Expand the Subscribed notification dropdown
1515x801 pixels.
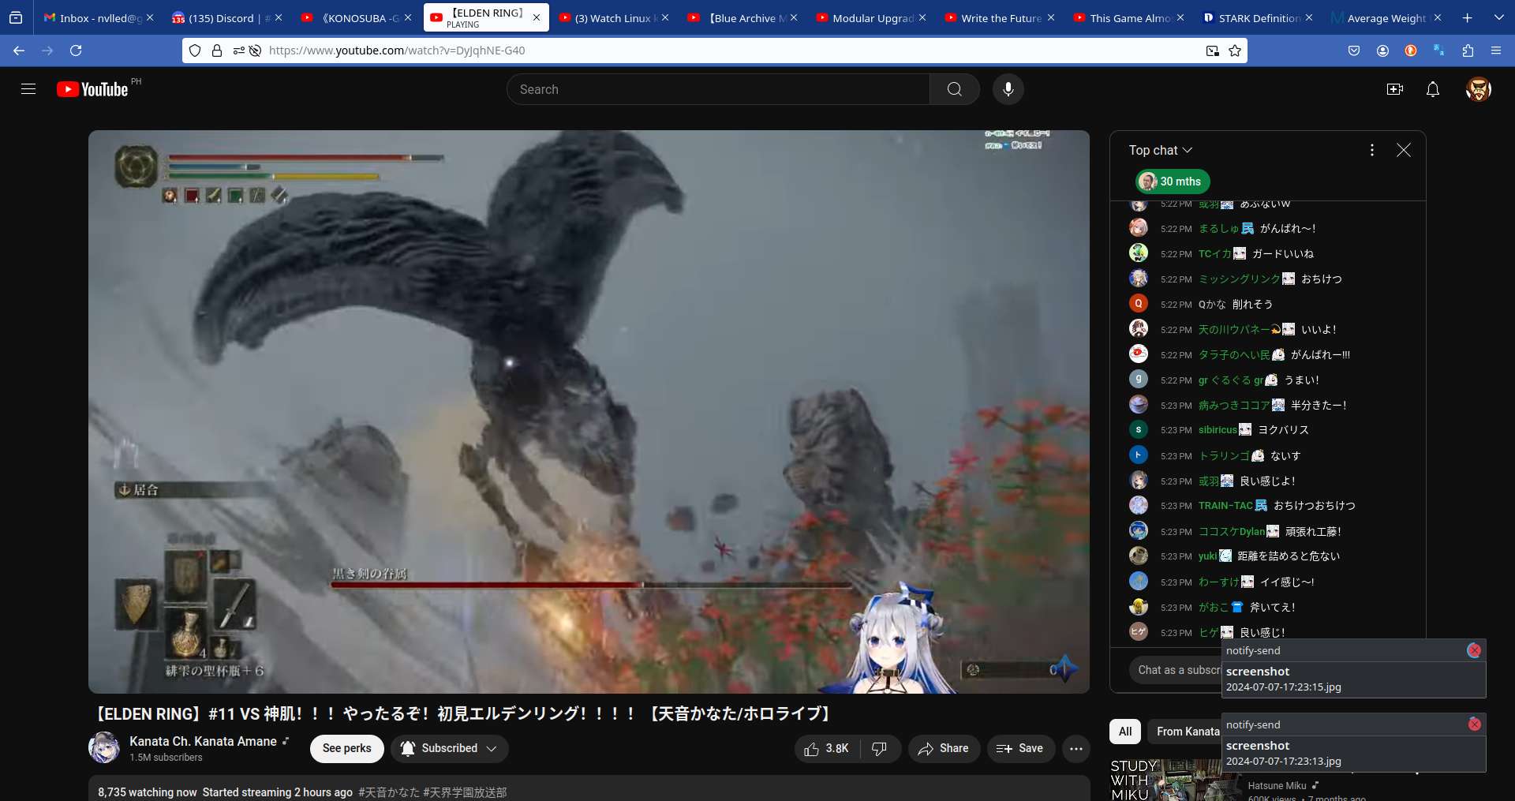coord(450,748)
